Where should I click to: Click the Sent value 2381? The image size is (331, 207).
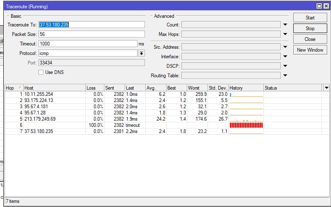119,131
